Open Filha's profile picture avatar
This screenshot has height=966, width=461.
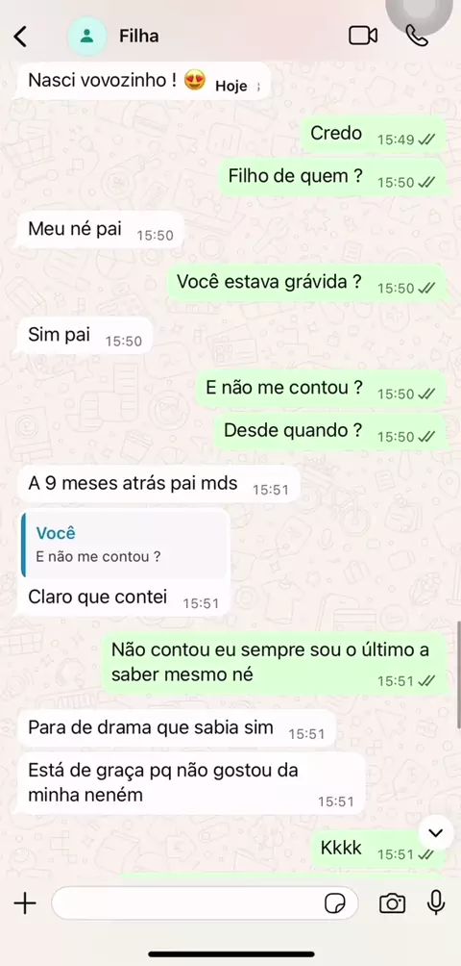click(86, 37)
